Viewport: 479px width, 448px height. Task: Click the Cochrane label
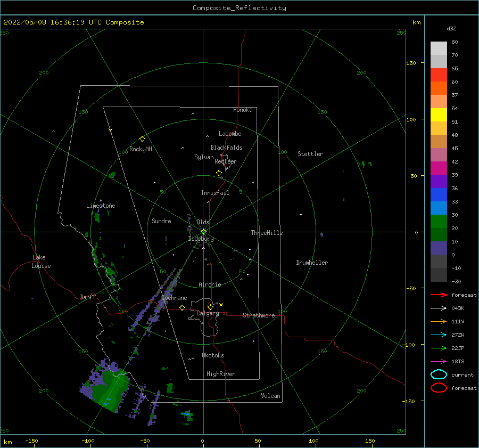pos(174,298)
